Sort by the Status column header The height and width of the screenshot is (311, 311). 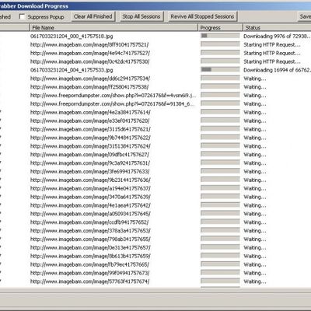pyautogui.click(x=277, y=27)
